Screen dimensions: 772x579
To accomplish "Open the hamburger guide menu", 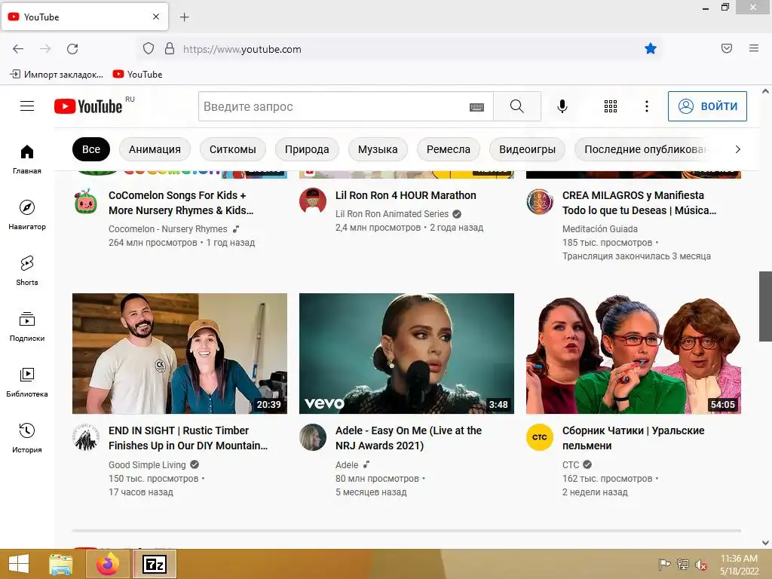I will click(27, 106).
